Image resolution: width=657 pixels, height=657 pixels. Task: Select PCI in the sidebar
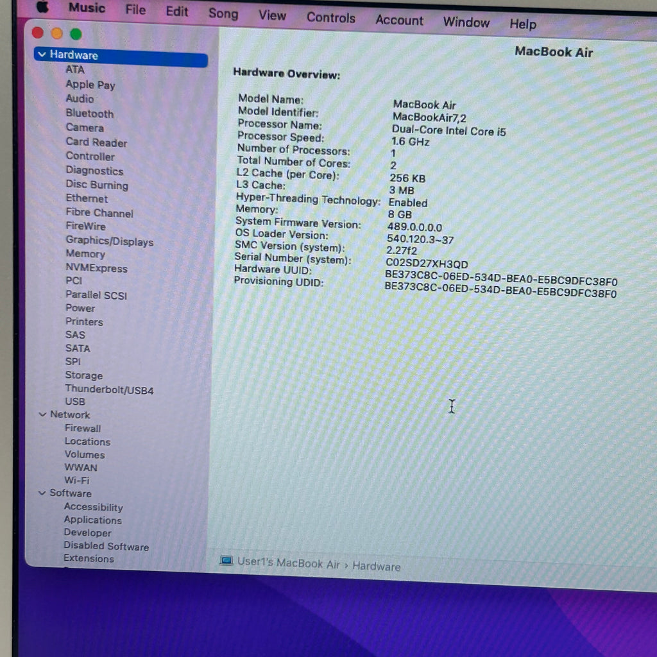click(74, 280)
